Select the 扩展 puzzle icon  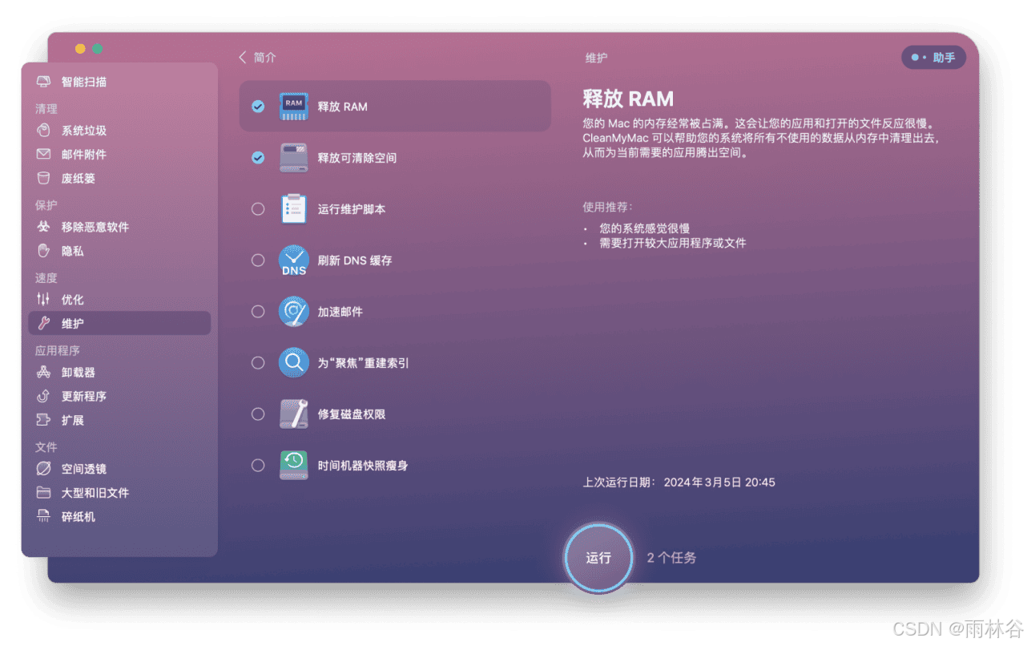44,421
